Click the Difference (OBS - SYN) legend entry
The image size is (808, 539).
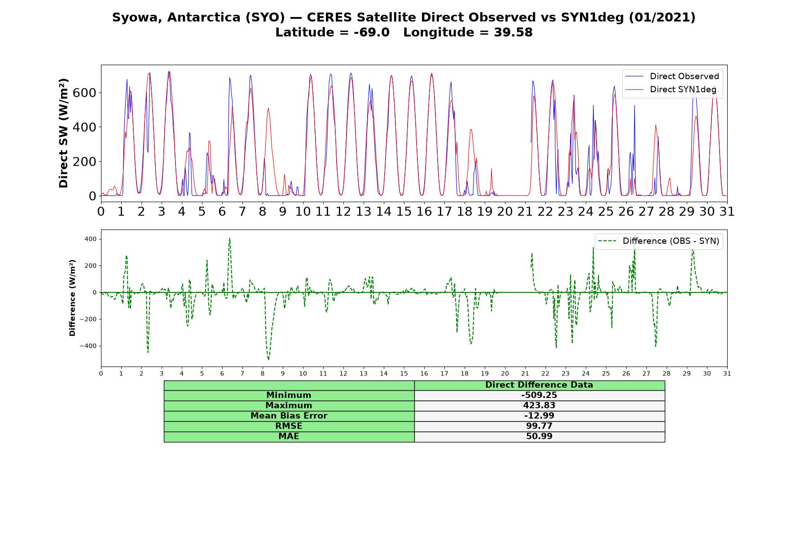[659, 241]
